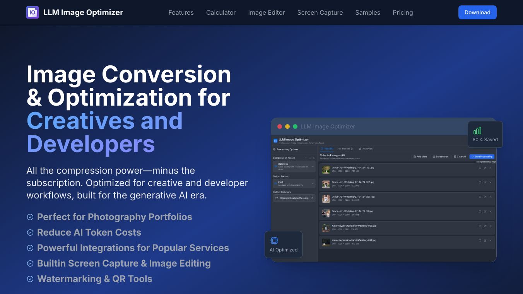Select the Grace-Jon-Wedding-27-04-24-337.jpg thumbnail
The height and width of the screenshot is (294, 523).
(x=326, y=170)
